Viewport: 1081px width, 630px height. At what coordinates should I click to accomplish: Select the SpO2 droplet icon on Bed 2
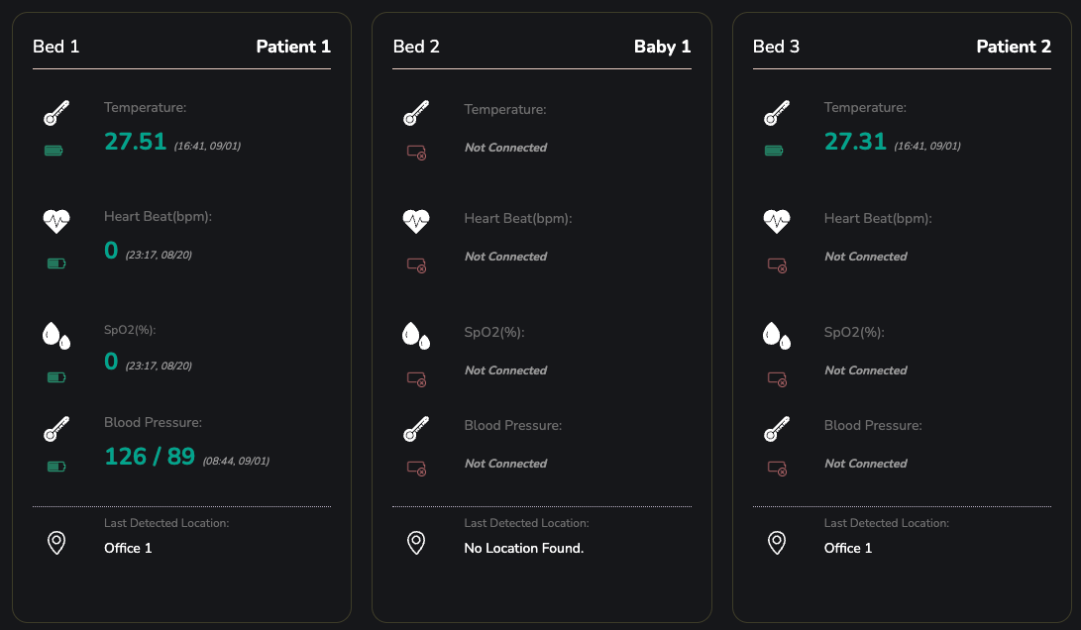click(x=416, y=334)
